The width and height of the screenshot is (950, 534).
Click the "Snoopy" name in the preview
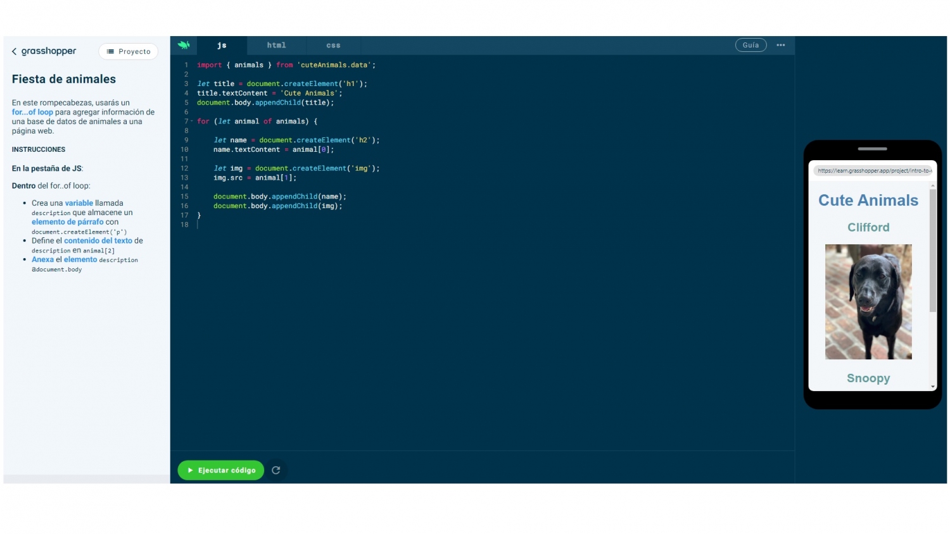[x=868, y=378]
